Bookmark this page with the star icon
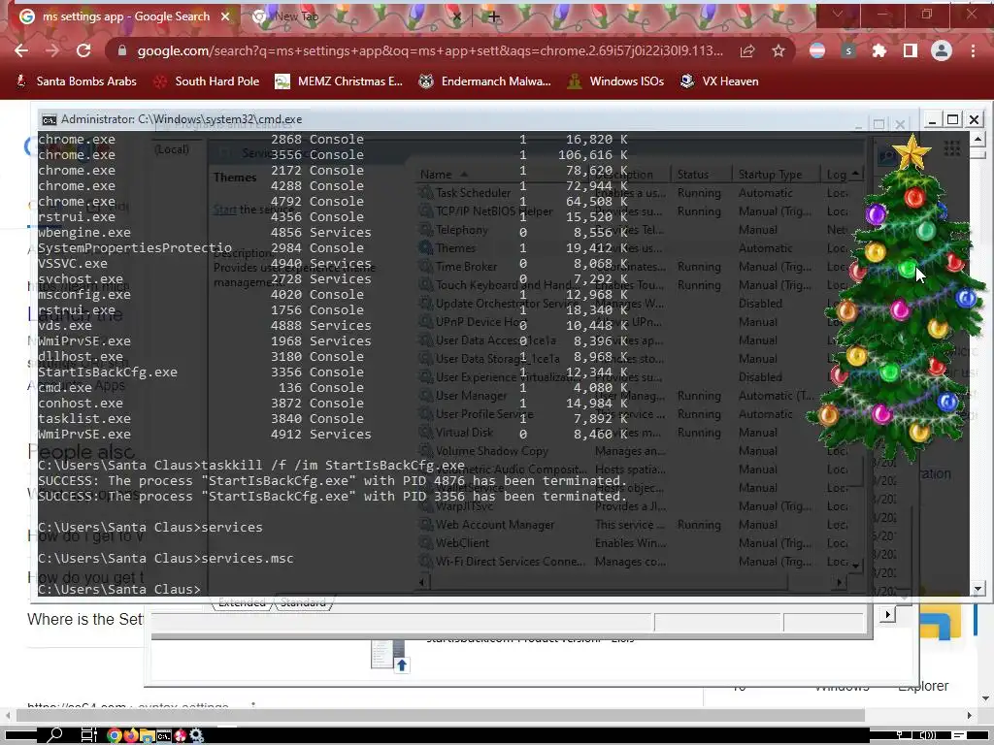The image size is (994, 745). tap(779, 50)
